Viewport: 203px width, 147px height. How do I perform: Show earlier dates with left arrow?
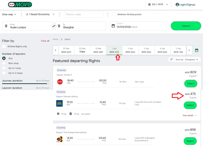[56, 50]
